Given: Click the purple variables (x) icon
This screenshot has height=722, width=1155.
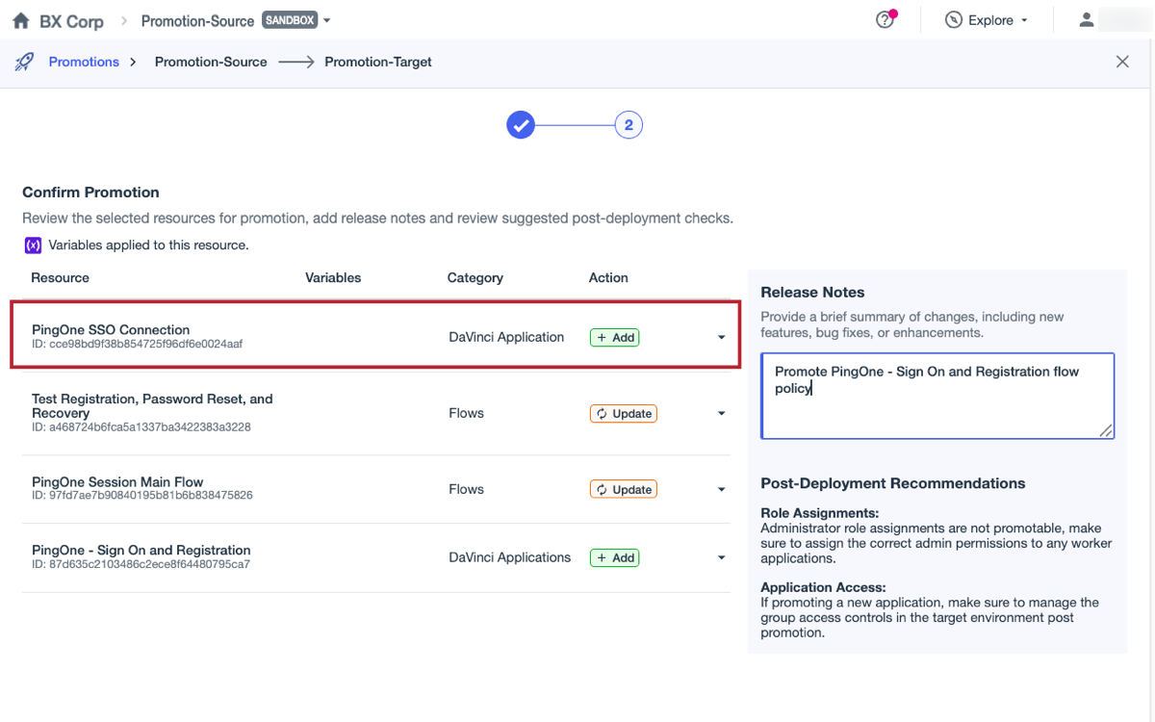Looking at the screenshot, I should 33,245.
